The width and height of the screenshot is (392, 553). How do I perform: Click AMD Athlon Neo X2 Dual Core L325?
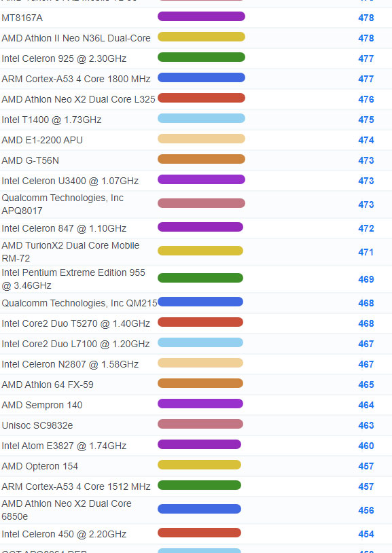tap(78, 99)
